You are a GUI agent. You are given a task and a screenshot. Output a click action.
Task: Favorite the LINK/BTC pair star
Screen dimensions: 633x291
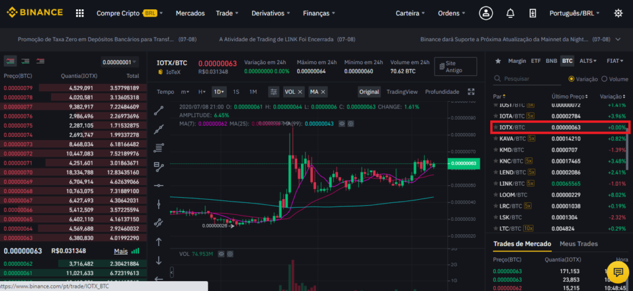[496, 184]
